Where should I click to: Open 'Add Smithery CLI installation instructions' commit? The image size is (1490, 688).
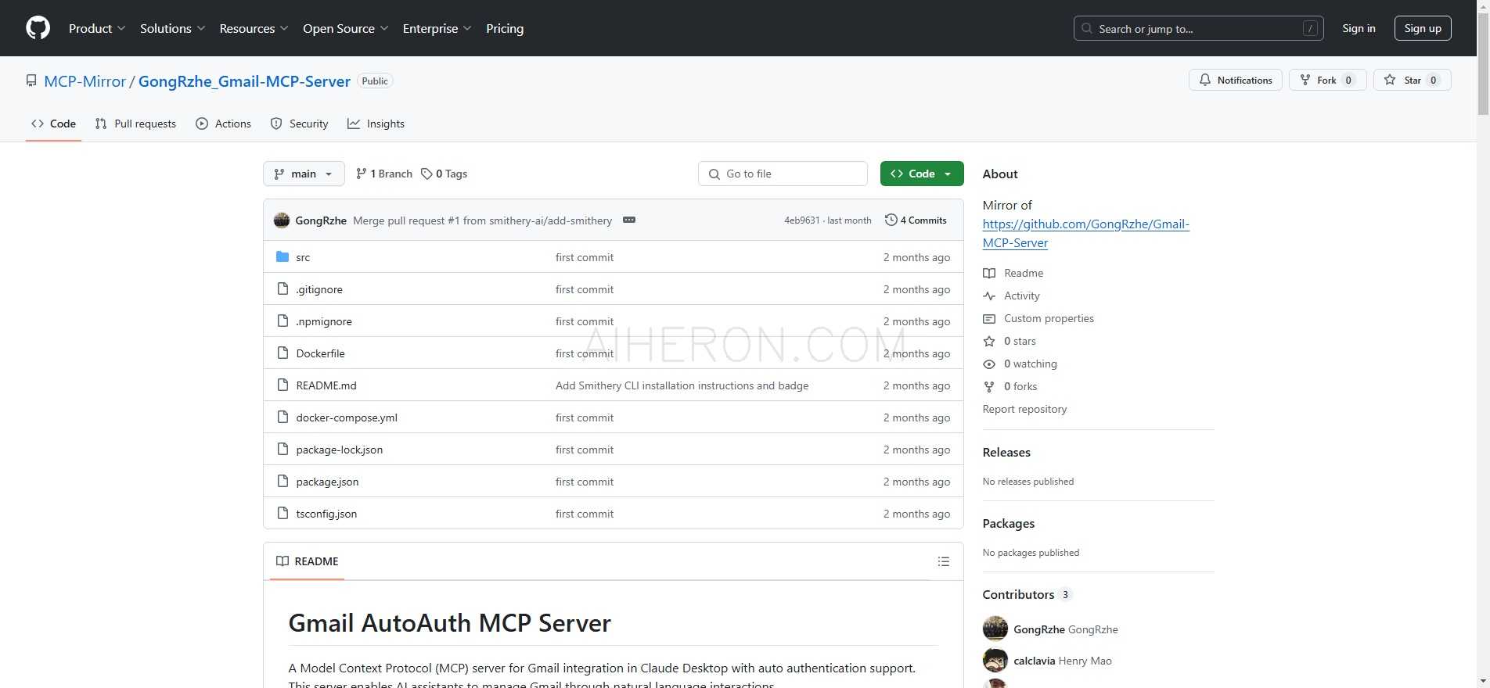pyautogui.click(x=682, y=385)
